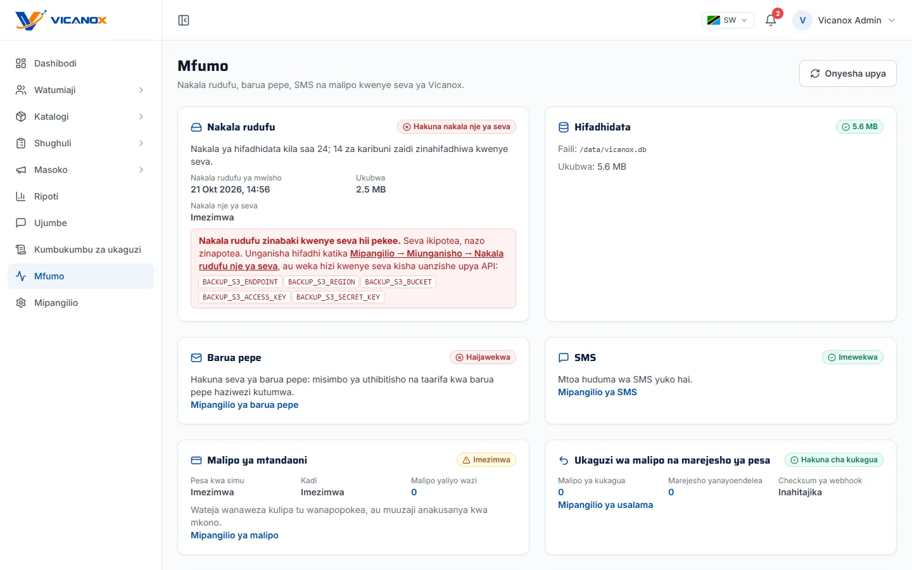The image size is (912, 570).
Task: Click the Shughuli clipboard icon
Action: [21, 143]
